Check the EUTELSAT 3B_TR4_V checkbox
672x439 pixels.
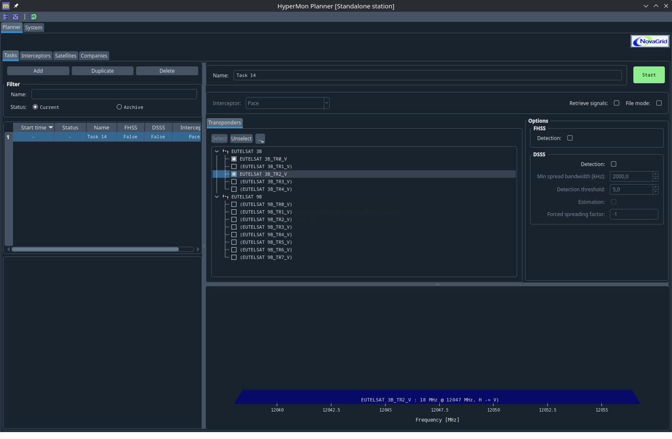234,189
